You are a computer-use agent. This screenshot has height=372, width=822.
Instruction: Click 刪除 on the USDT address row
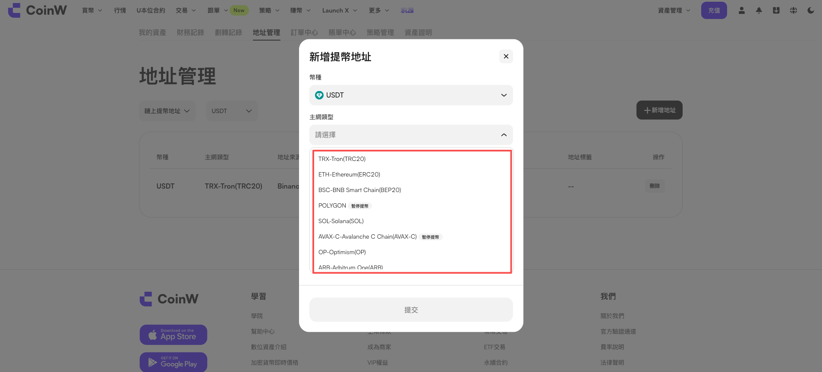pyautogui.click(x=655, y=186)
